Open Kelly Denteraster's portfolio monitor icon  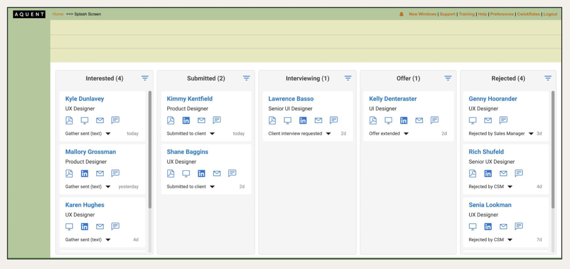(388, 120)
